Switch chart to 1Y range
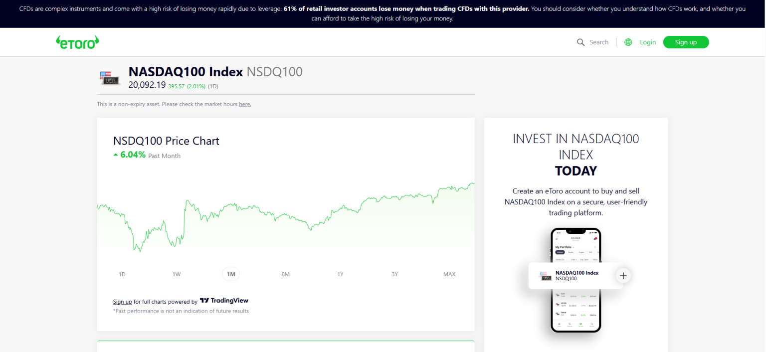 tap(340, 274)
